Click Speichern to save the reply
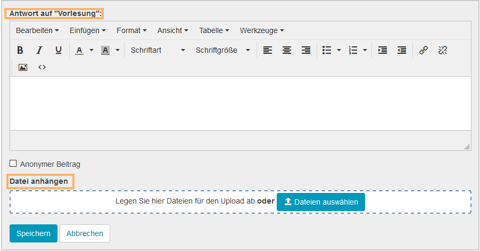Image resolution: width=480 pixels, height=251 pixels. click(34, 233)
